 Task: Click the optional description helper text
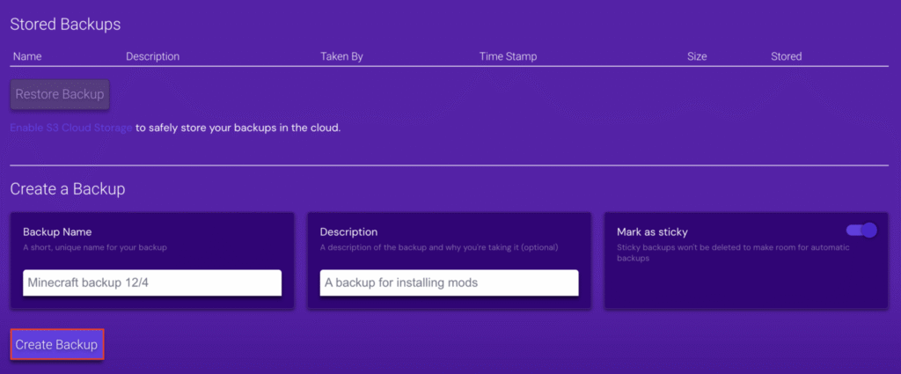439,247
